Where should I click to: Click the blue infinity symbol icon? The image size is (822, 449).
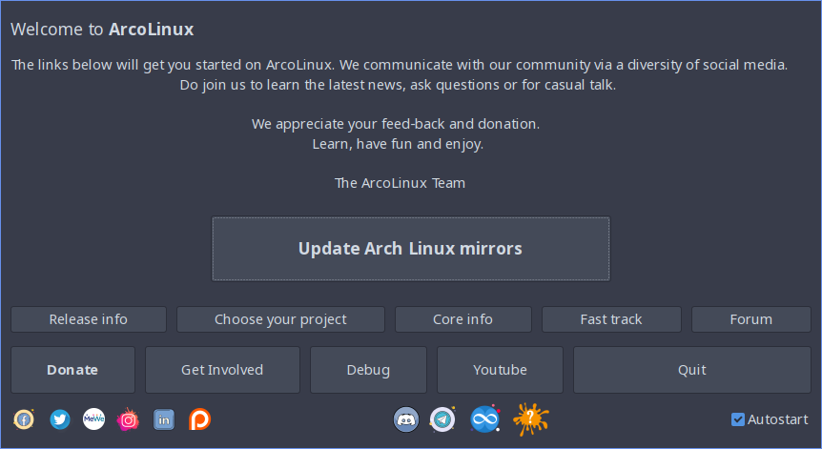click(485, 419)
